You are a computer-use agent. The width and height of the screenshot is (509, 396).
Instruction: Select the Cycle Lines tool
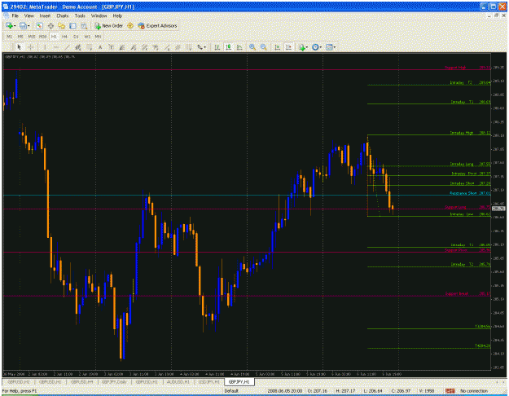tap(189, 47)
